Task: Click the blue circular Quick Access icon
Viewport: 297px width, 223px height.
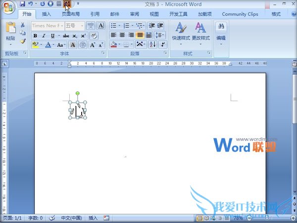Action: [x=50, y=3]
